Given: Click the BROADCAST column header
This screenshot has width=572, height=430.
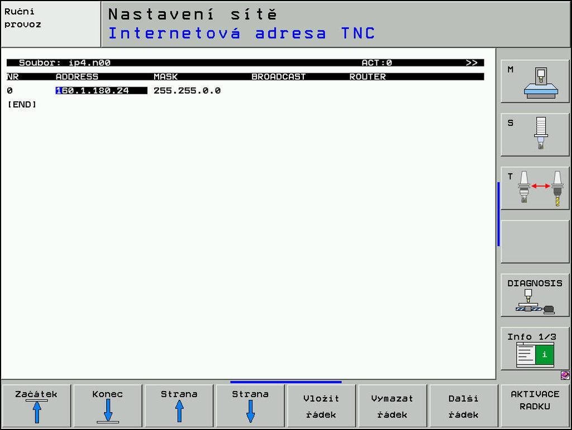Looking at the screenshot, I should tap(278, 77).
